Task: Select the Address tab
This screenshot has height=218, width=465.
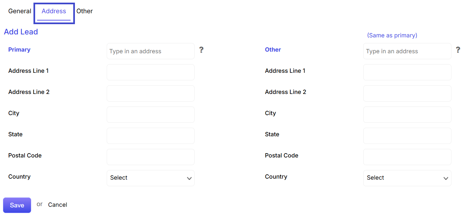Action: tap(54, 11)
